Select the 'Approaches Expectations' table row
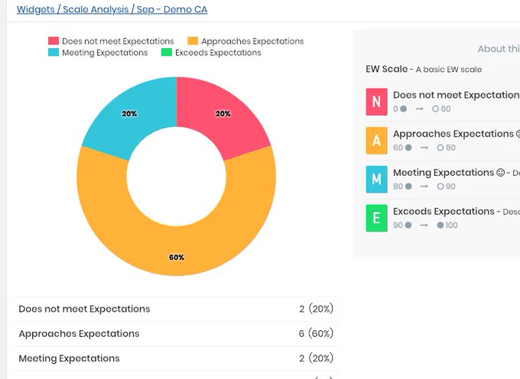This screenshot has height=379, width=520. [176, 333]
